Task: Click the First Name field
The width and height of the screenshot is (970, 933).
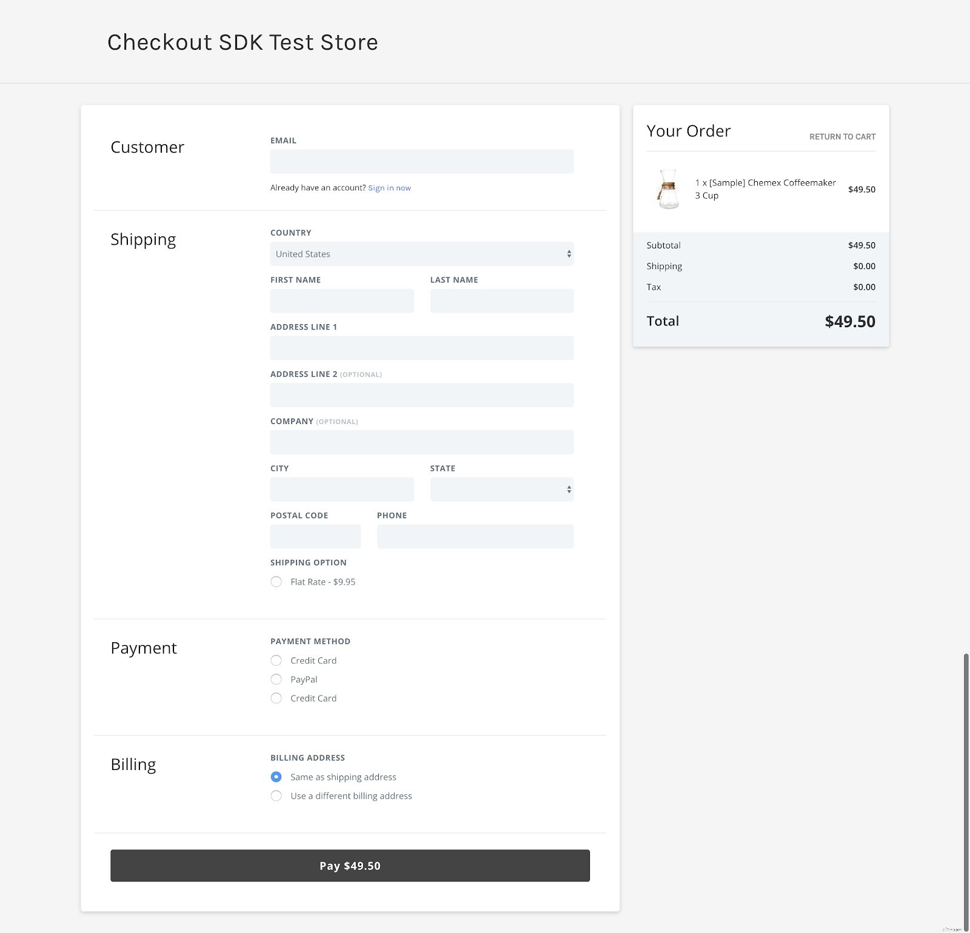Action: [x=341, y=300]
